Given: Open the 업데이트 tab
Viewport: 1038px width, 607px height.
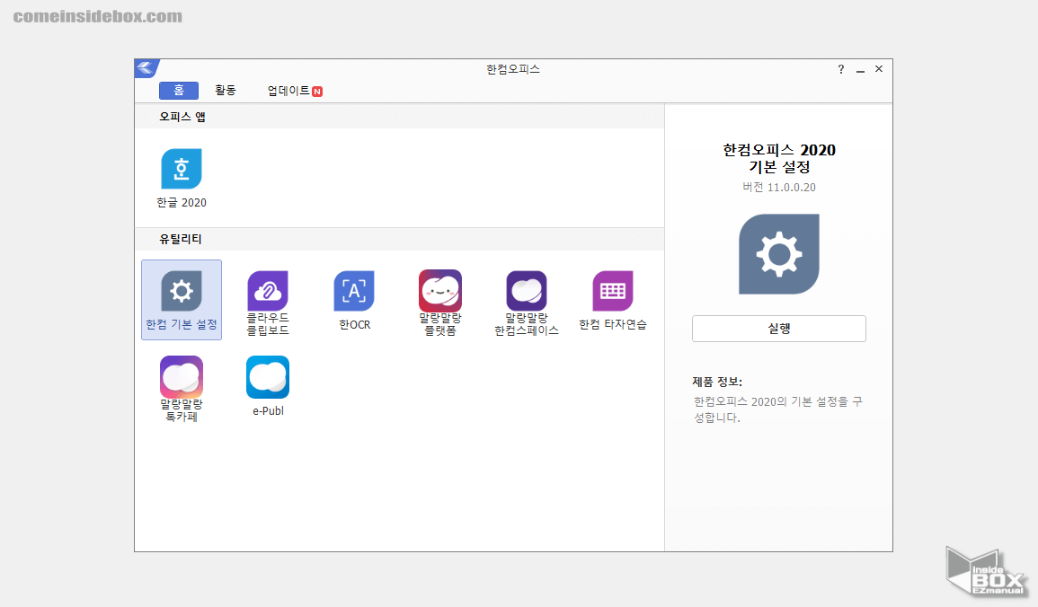Looking at the screenshot, I should point(295,92).
